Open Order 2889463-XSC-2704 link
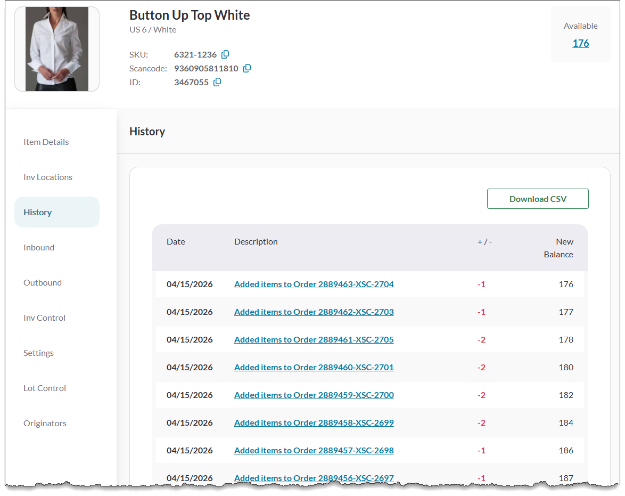This screenshot has height=496, width=625. coord(314,284)
